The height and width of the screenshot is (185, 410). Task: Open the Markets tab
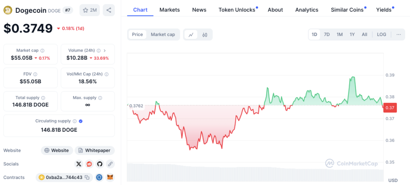pyautogui.click(x=170, y=10)
